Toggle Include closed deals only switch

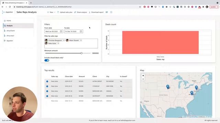(x=47, y=60)
